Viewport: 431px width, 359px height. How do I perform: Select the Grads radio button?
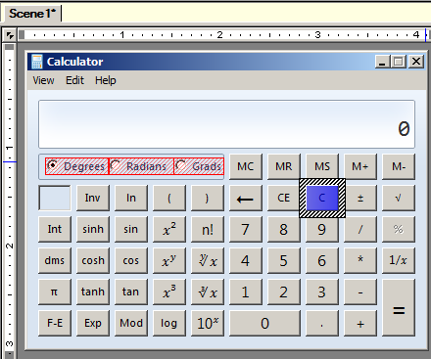point(199,166)
